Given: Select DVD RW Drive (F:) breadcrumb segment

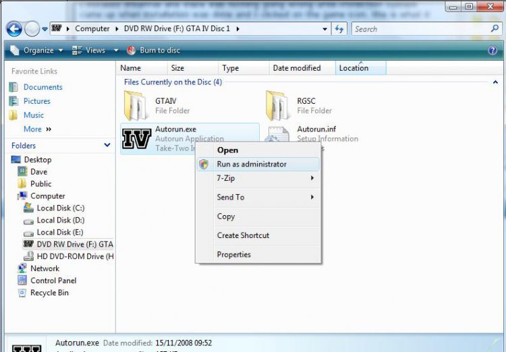Looking at the screenshot, I should [177, 29].
